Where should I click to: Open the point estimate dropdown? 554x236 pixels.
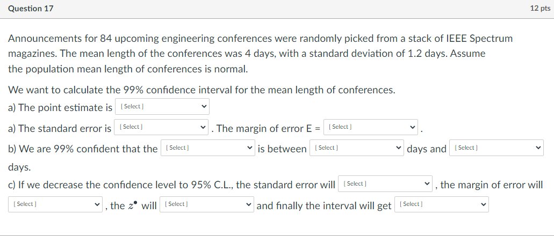[x=162, y=107]
